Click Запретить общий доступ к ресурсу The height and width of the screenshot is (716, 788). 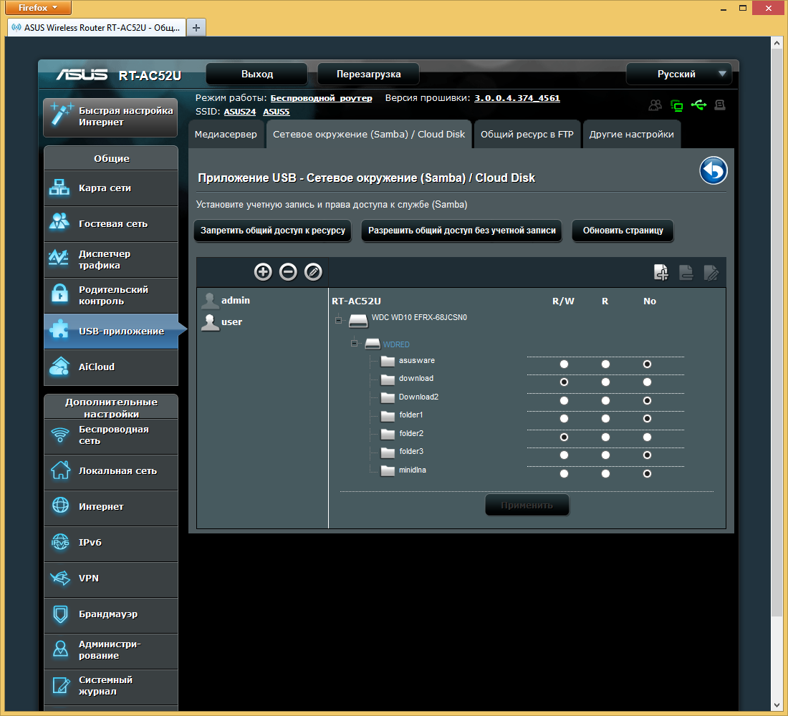click(273, 231)
